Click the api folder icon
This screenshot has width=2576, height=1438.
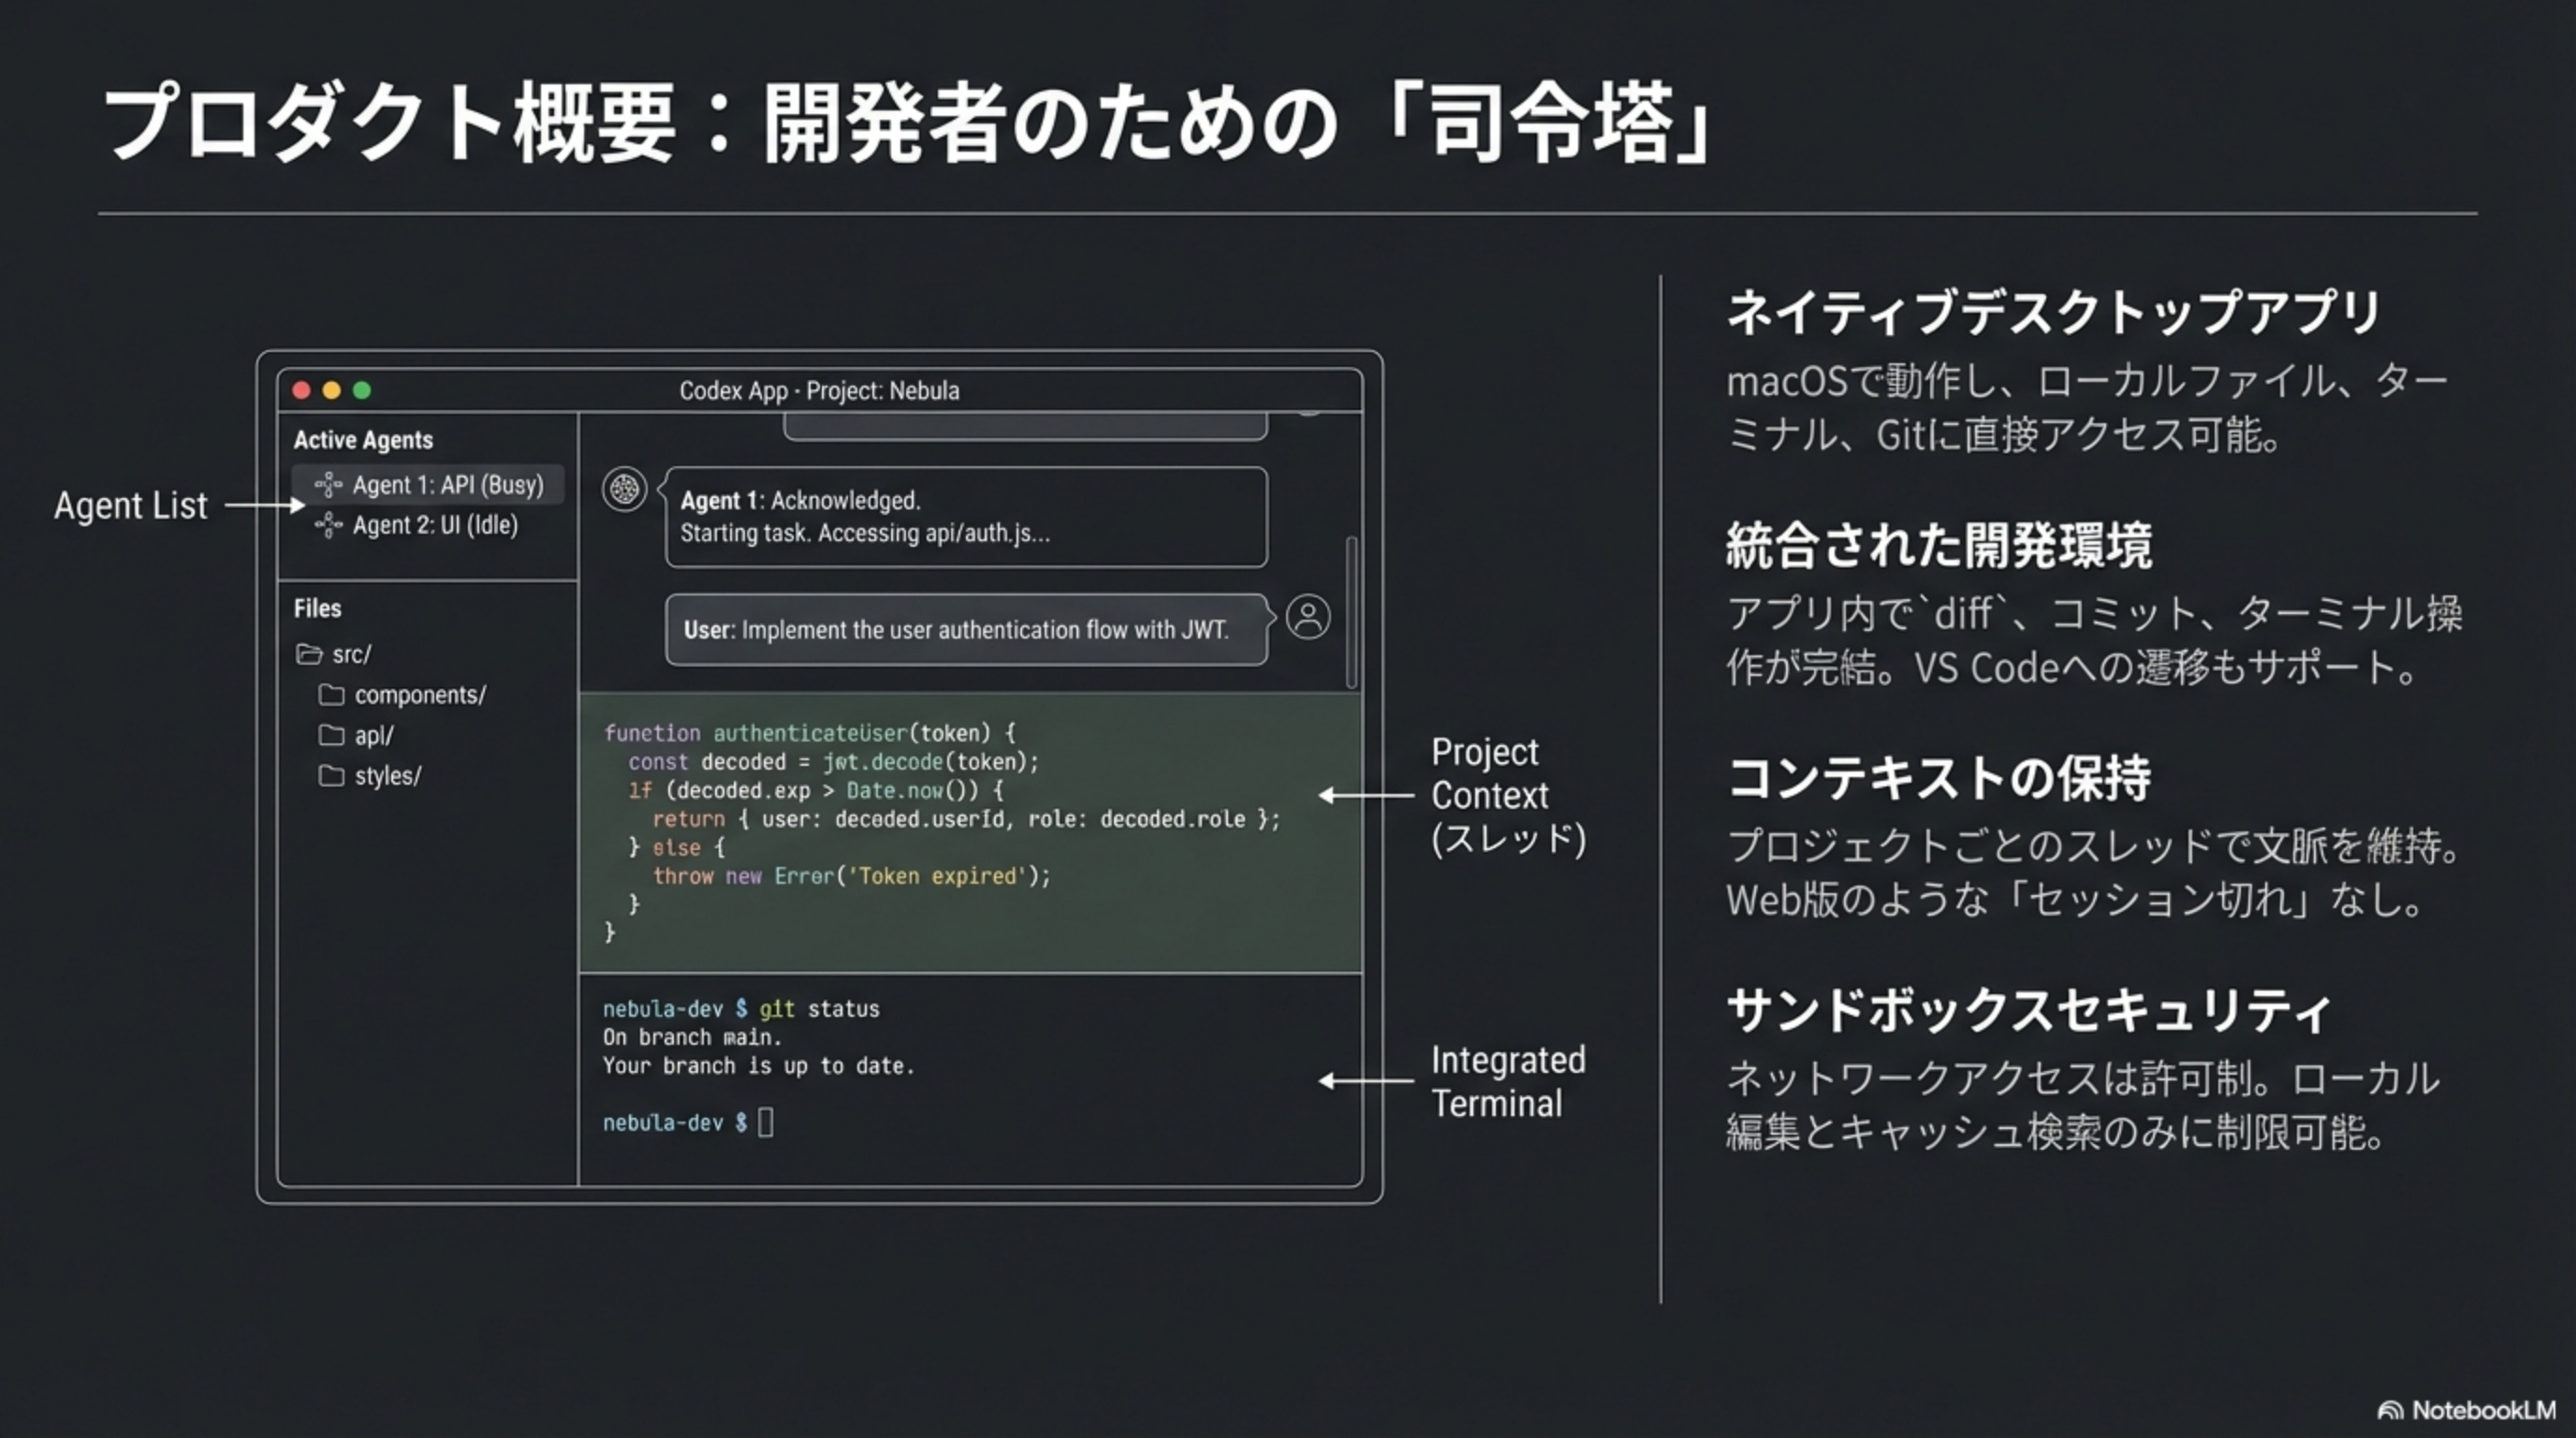331,736
